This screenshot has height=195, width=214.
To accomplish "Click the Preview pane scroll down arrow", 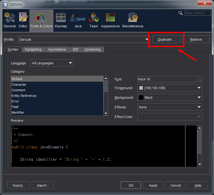I will (200, 164).
